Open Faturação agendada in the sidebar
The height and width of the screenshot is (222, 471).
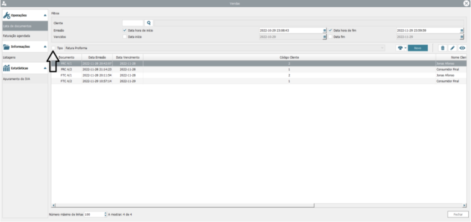coord(16,35)
